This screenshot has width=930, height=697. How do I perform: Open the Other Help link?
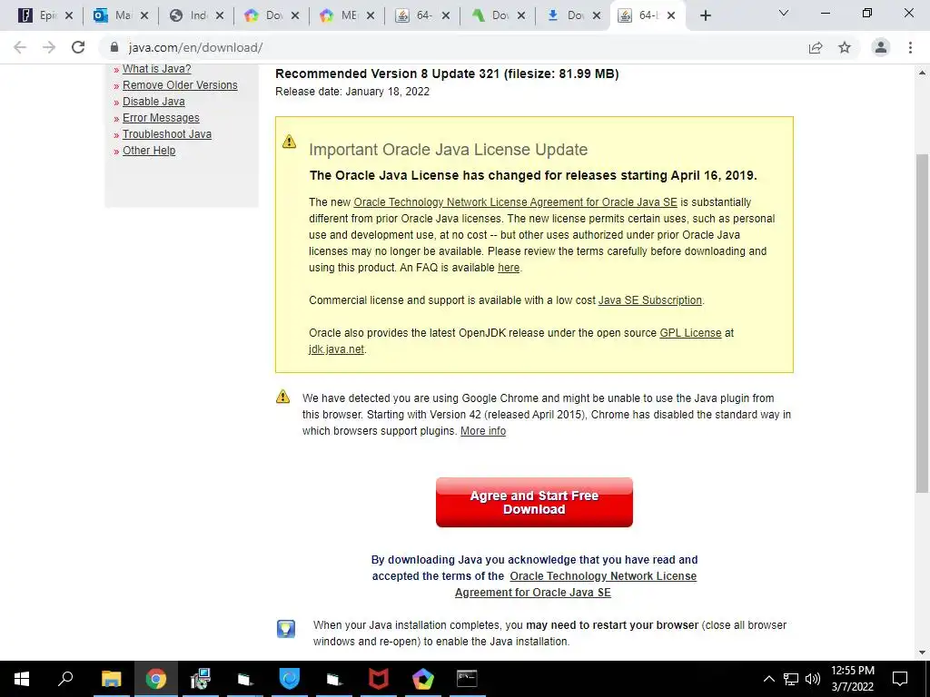pos(149,151)
